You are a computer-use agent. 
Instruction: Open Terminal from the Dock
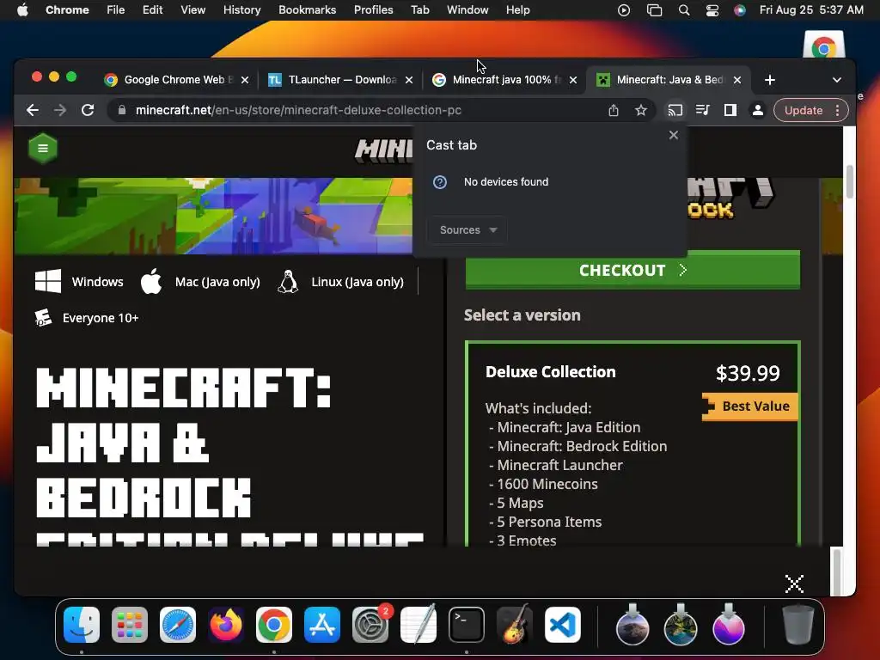coord(467,625)
